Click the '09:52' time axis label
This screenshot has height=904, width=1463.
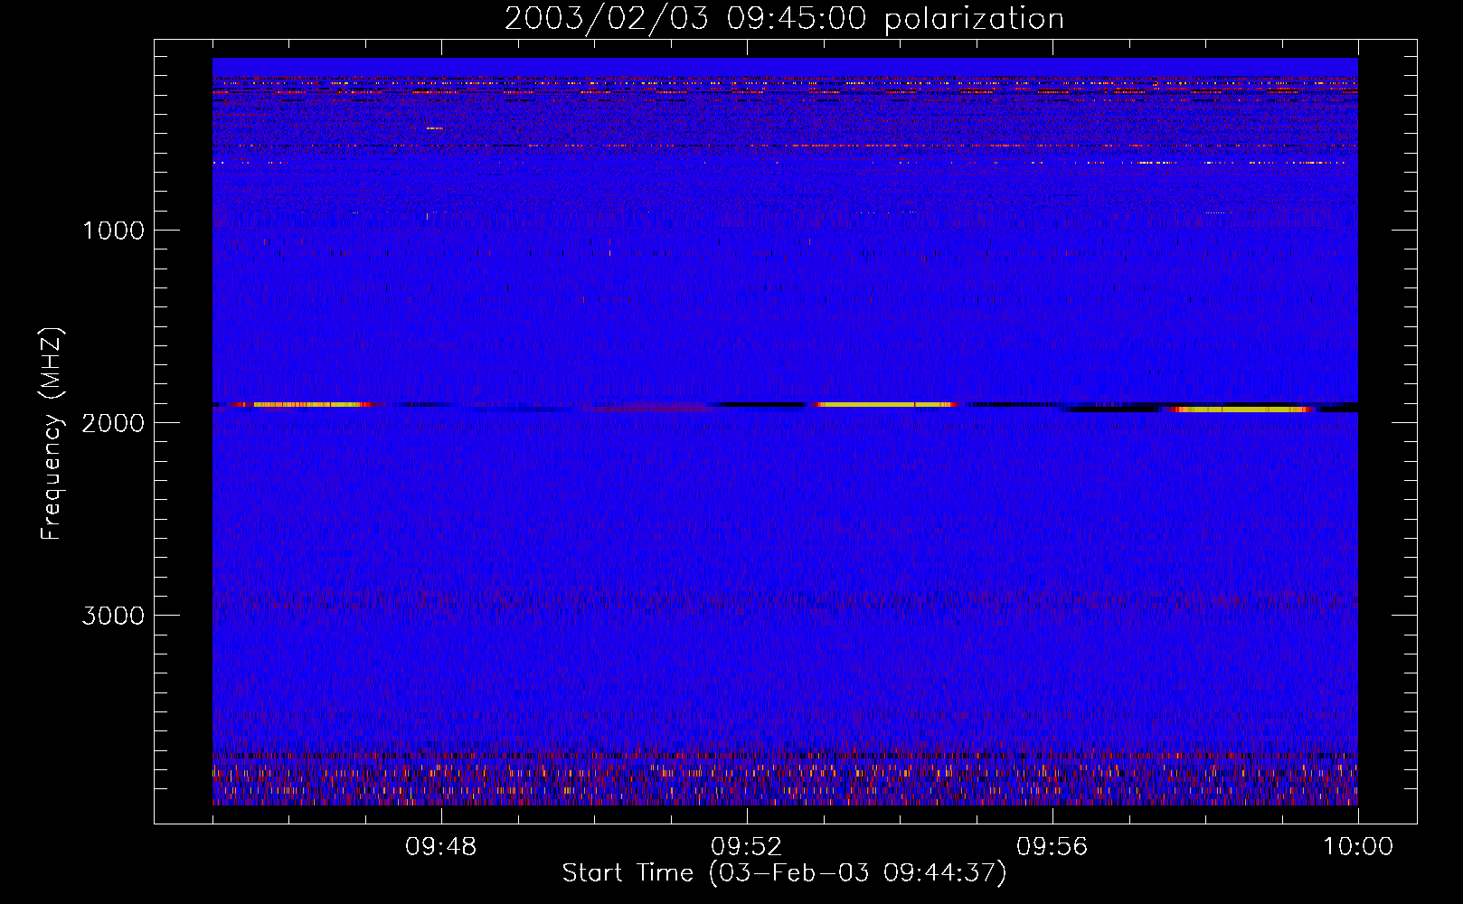747,847
